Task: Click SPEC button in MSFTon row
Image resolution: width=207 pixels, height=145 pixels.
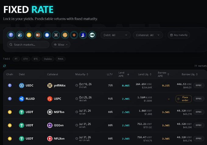Action: click(199, 112)
